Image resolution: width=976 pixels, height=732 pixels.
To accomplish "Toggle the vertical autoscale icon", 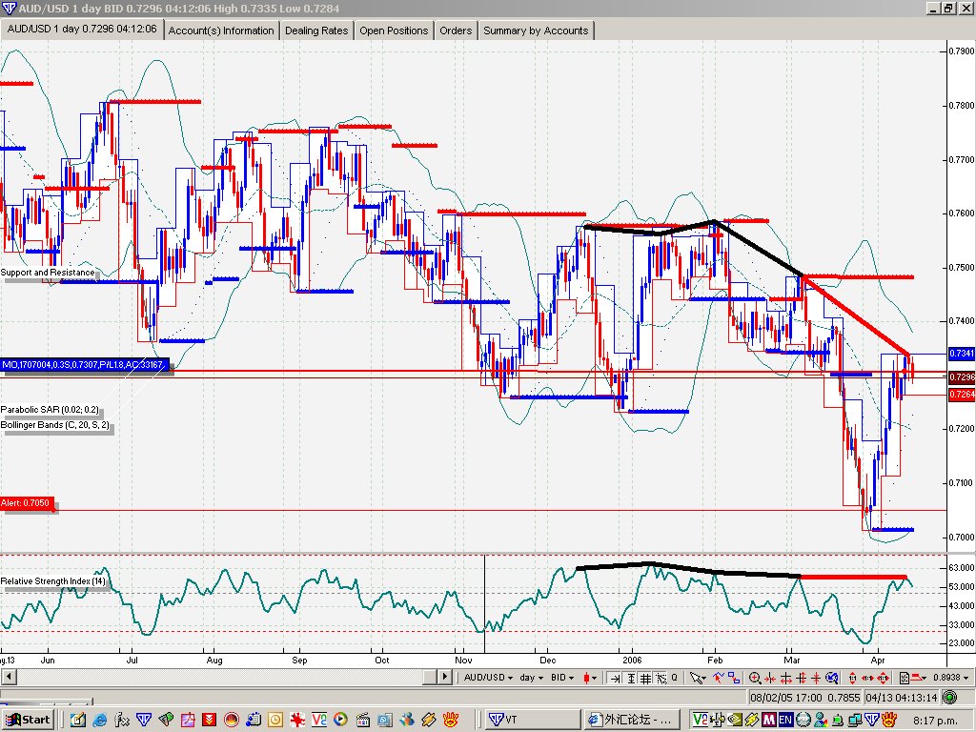I will click(631, 677).
